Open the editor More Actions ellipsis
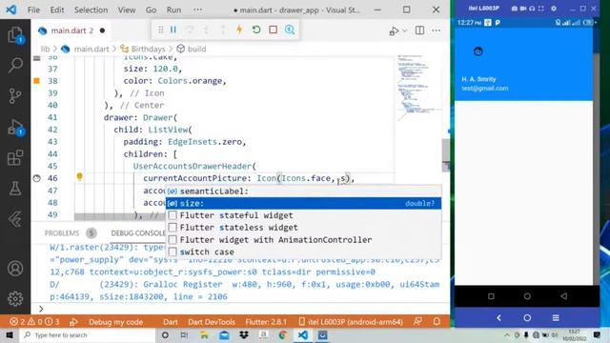This screenshot has width=610, height=343. (x=437, y=30)
